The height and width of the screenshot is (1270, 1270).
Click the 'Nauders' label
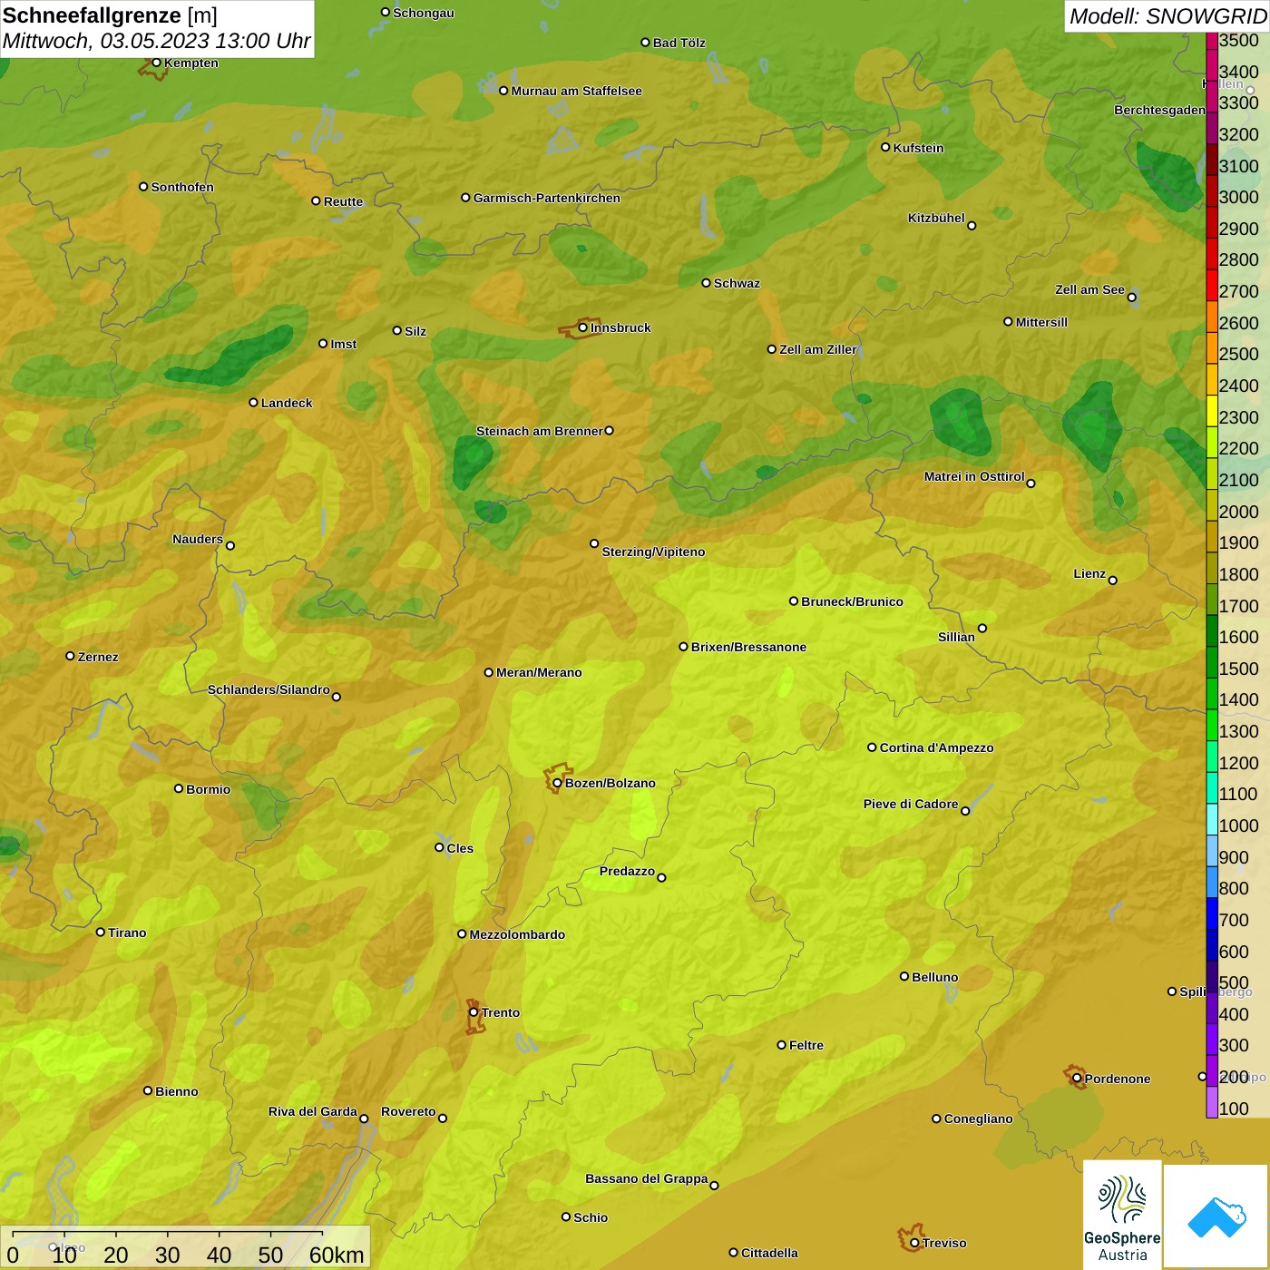pyautogui.click(x=198, y=539)
